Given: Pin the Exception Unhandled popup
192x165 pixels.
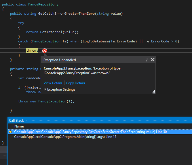Looking at the screenshot, I should click(147, 60).
